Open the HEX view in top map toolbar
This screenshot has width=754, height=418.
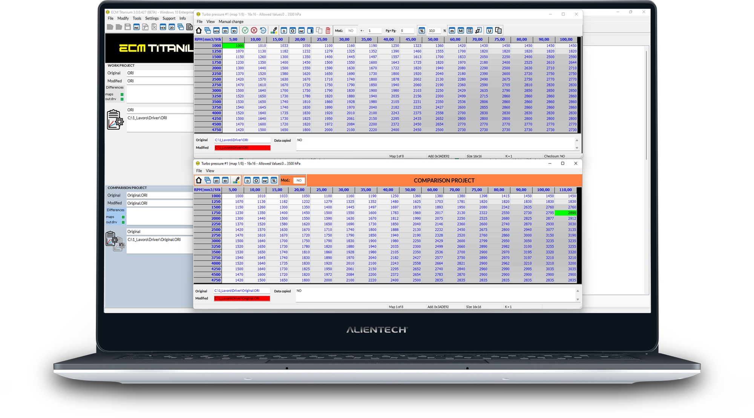(x=216, y=31)
